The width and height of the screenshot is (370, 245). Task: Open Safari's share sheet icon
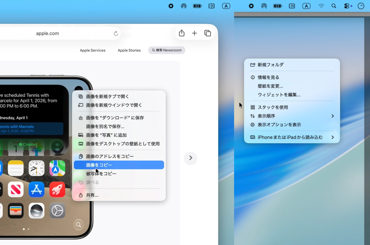[182, 33]
